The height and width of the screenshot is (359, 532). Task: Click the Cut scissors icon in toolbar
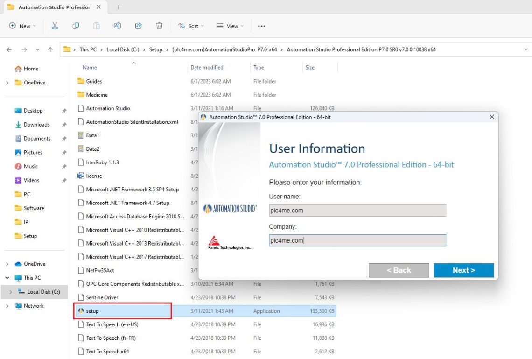click(55, 26)
